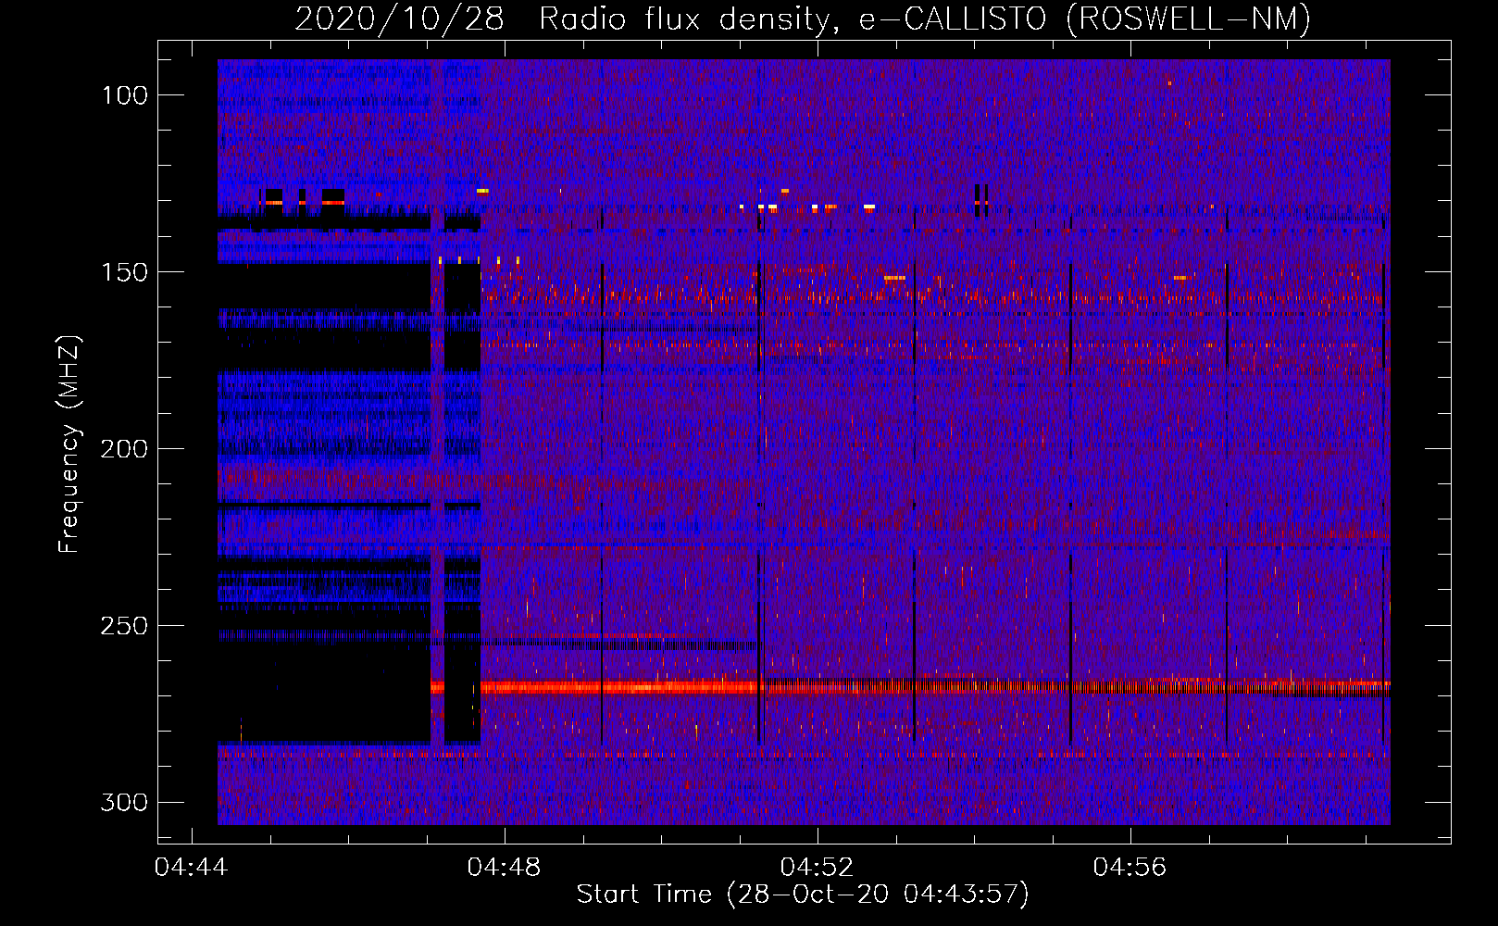1498x926 pixels.
Task: Select the 300 frequency tick label
Action: (125, 802)
